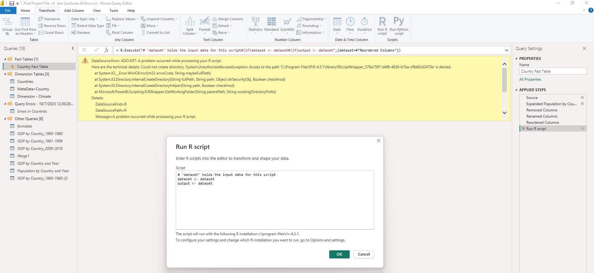The image size is (594, 273).
Task: Click the Transpose tool
Action: [49, 19]
